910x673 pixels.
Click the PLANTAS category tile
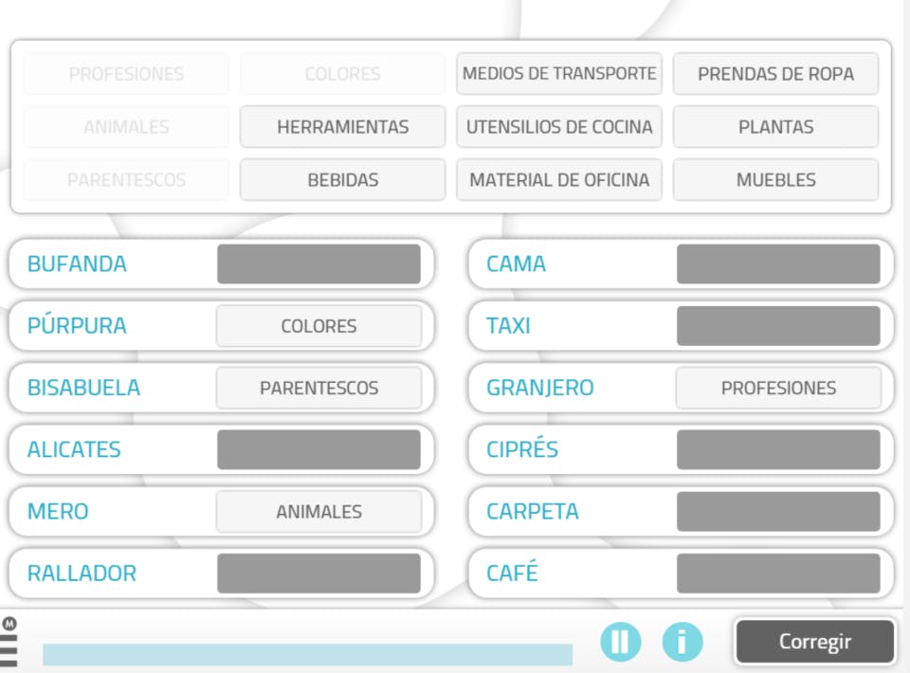click(775, 127)
